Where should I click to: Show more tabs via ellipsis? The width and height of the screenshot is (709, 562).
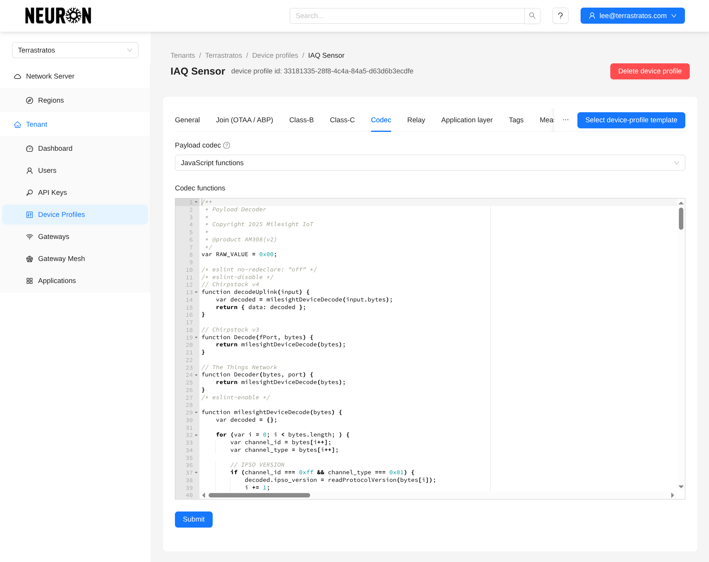[565, 120]
